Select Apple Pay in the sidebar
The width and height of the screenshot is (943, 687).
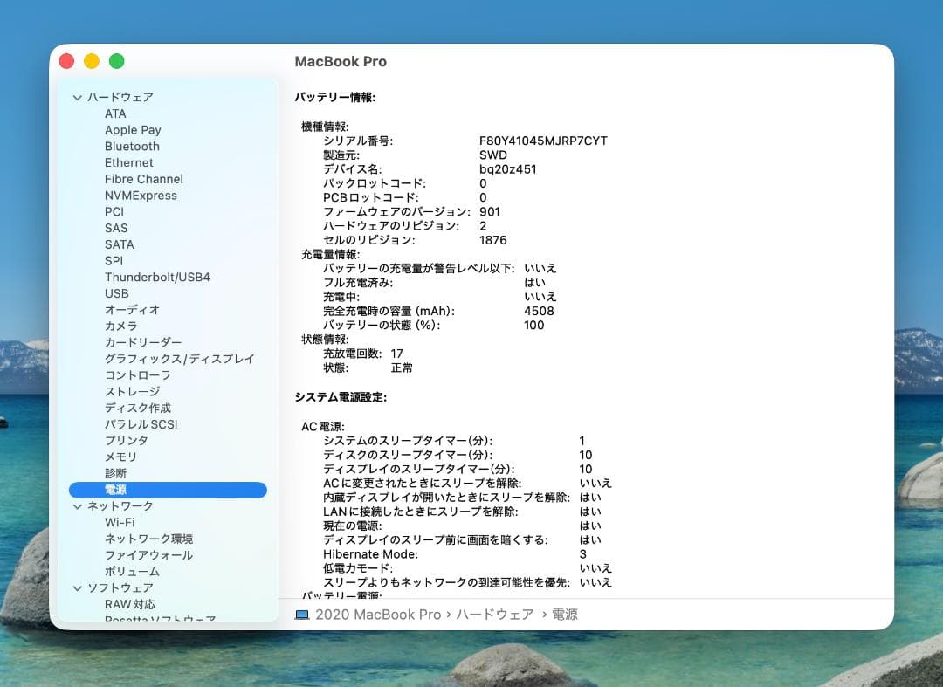(x=133, y=129)
